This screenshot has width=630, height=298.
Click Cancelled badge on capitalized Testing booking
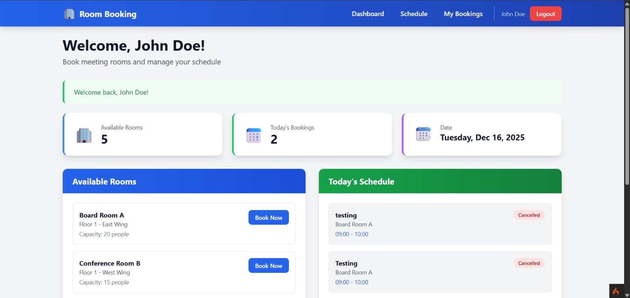pos(529,263)
